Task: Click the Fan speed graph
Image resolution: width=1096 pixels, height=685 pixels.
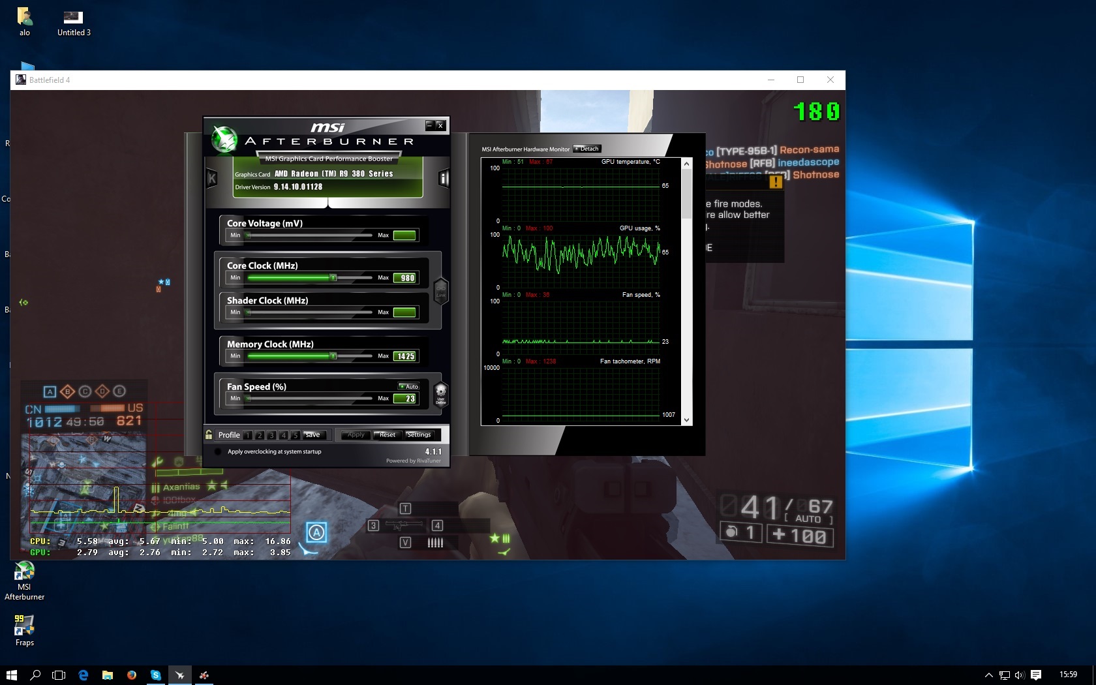Action: [581, 327]
